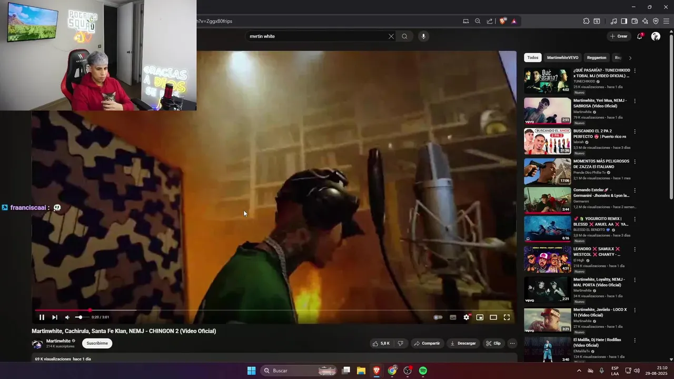
Task: Select the Reggaeton filter chip
Action: (597, 57)
